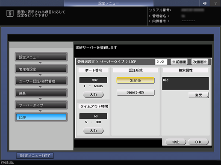Click the ポート番号 label
The height and width of the screenshot is (165, 221).
click(x=93, y=70)
